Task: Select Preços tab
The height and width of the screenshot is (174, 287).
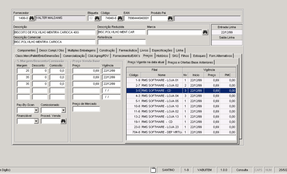Action: click(x=148, y=56)
